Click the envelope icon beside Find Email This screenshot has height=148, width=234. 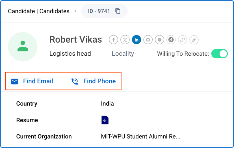click(14, 82)
